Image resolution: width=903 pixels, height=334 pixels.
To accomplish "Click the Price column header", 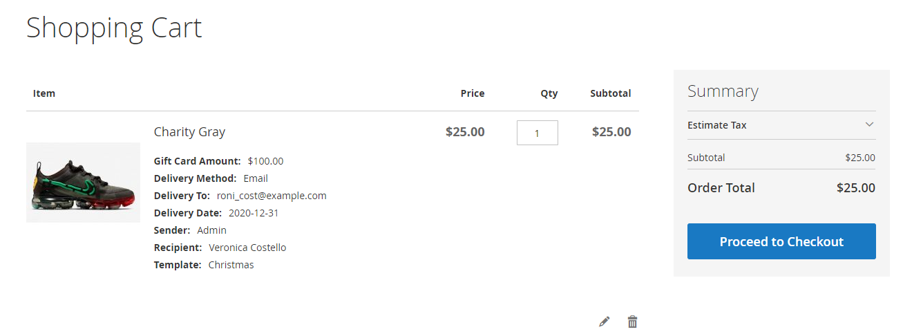I will pyautogui.click(x=473, y=93).
